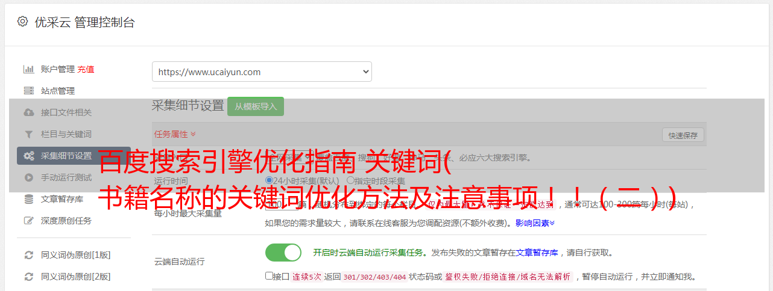Click the 采集细节设置 page heading
Screen dimensions: 773x291
tap(188, 106)
